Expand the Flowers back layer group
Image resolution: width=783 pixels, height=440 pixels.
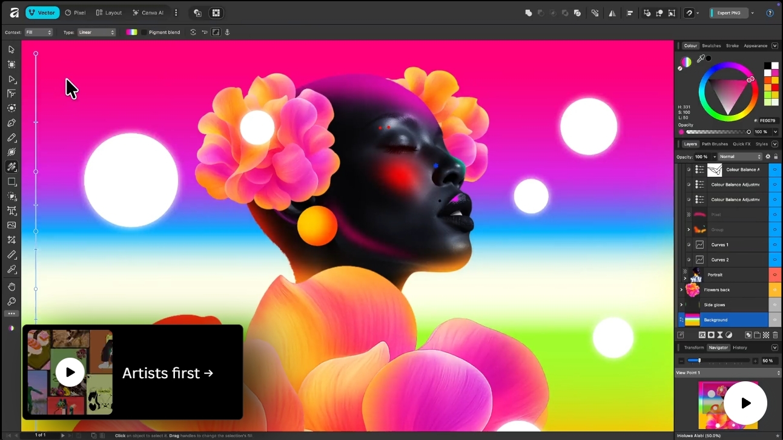click(x=681, y=290)
